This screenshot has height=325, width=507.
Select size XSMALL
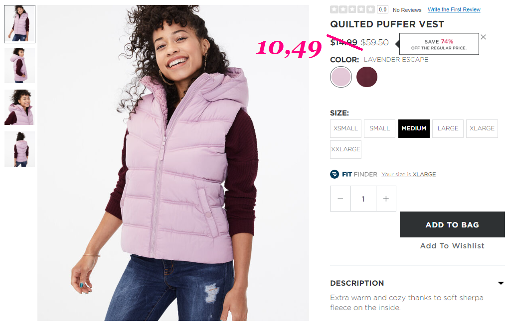pos(345,128)
